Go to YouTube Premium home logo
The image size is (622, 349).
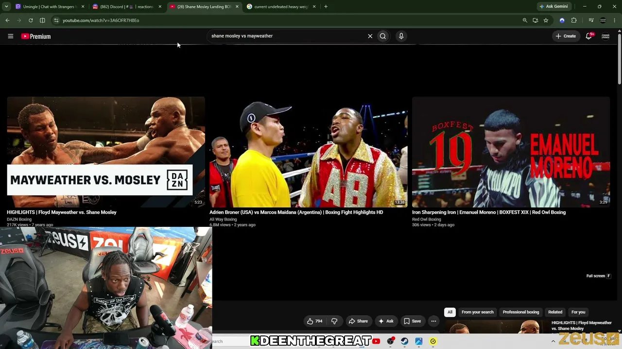pos(36,36)
